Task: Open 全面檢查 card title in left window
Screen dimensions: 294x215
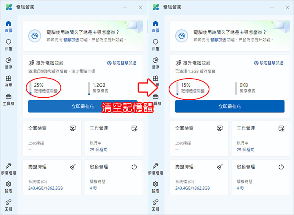Action: click(37, 128)
